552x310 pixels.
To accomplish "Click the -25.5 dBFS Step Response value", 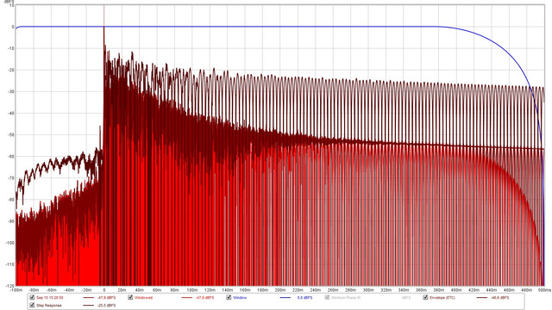I will [106, 306].
